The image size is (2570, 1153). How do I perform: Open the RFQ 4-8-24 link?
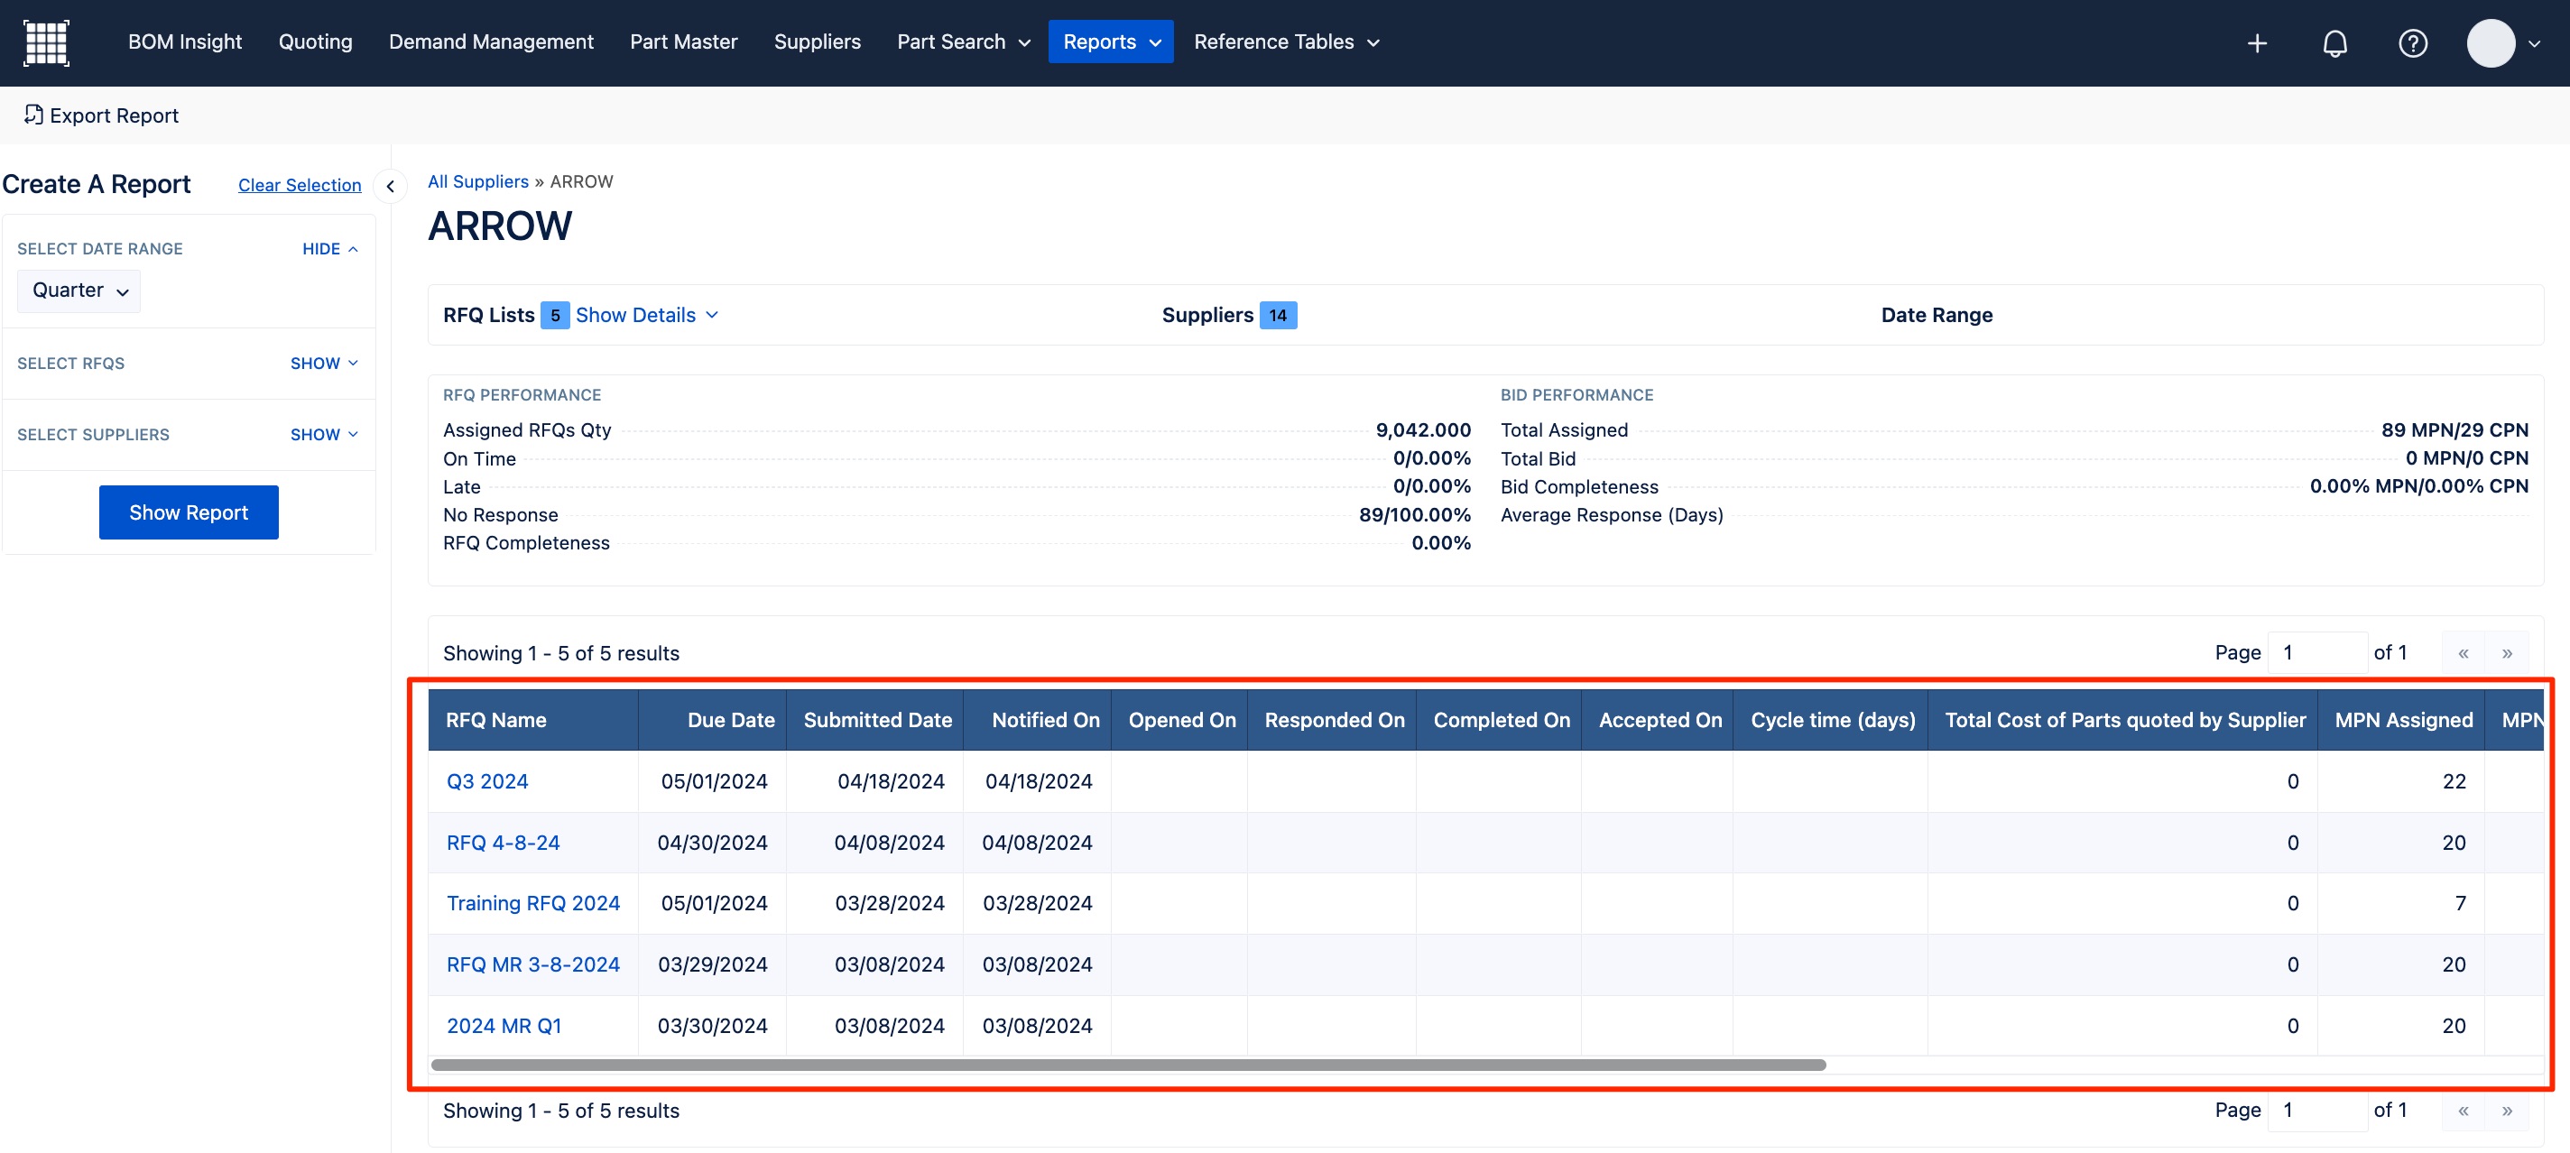point(503,843)
